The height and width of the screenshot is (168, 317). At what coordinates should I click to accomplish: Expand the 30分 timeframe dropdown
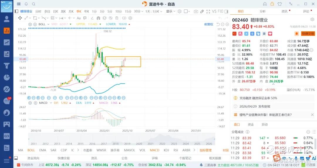[142, 11]
